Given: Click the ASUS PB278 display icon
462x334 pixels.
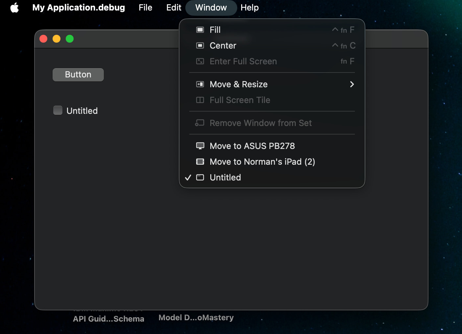Looking at the screenshot, I should (200, 146).
